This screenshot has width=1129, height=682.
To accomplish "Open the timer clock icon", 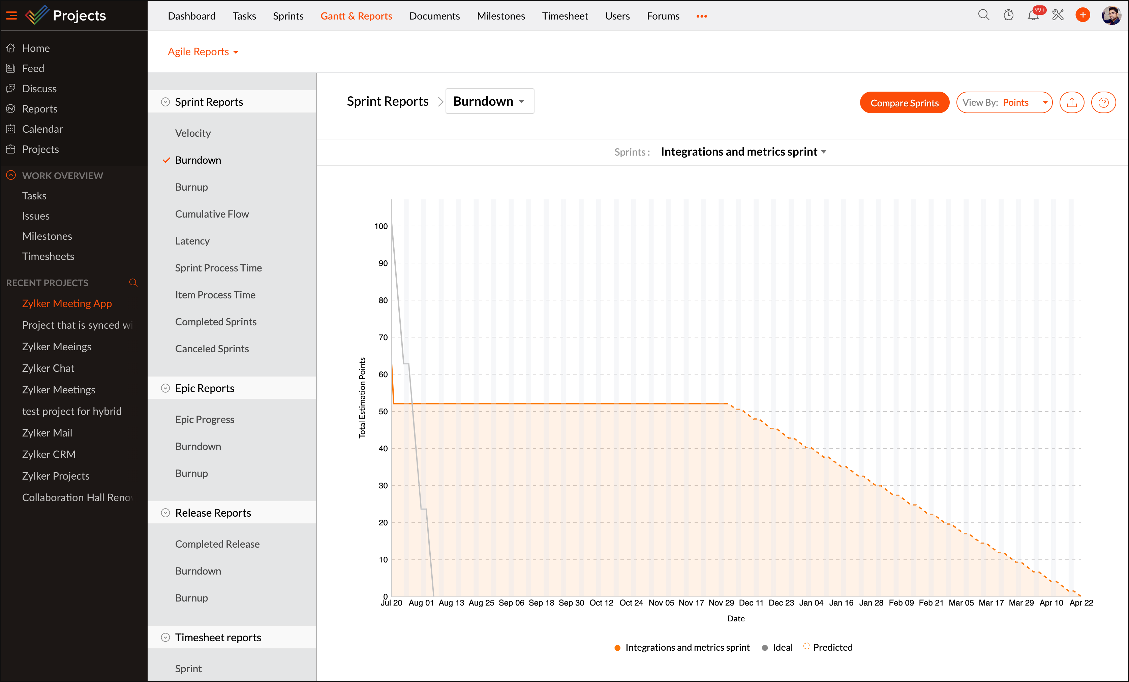I will point(1008,15).
